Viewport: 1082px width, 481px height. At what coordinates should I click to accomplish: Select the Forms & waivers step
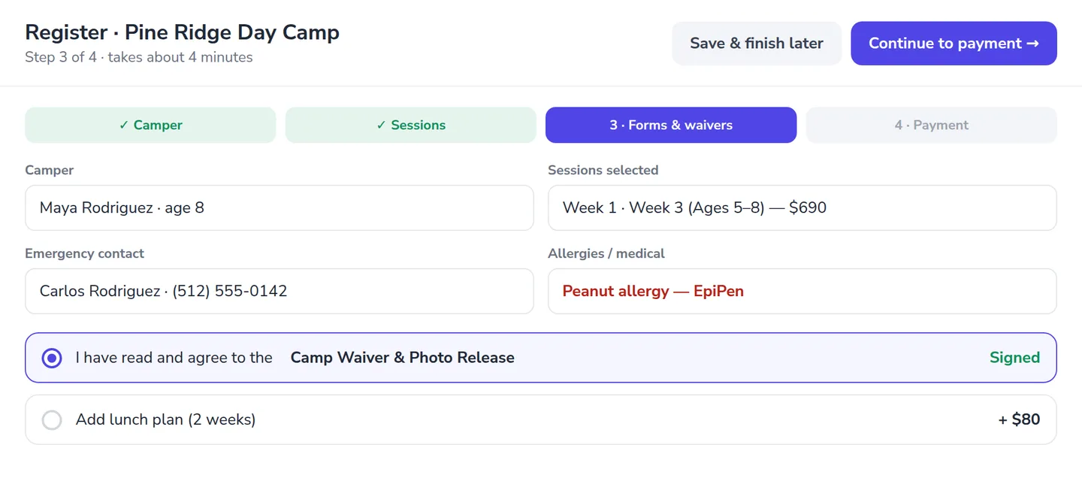click(671, 125)
